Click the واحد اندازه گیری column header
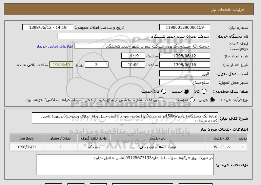The width and height of the screenshot is (261, 185). tap(94, 138)
